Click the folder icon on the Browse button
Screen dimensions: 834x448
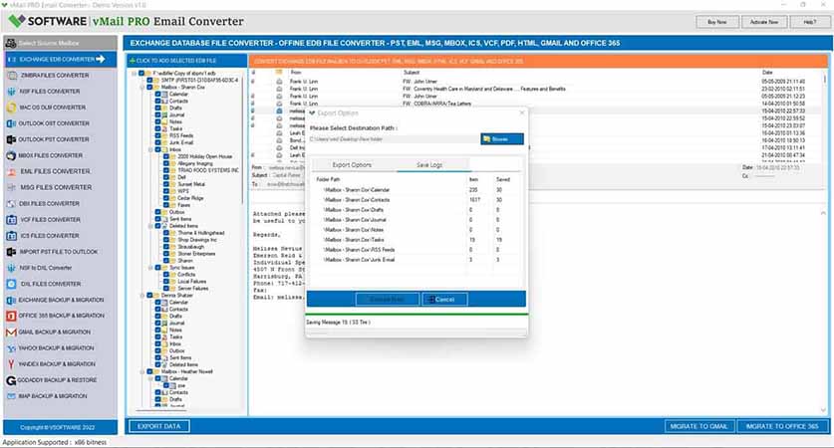(486, 139)
